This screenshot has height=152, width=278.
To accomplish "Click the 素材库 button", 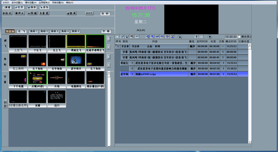I will (89, 13).
